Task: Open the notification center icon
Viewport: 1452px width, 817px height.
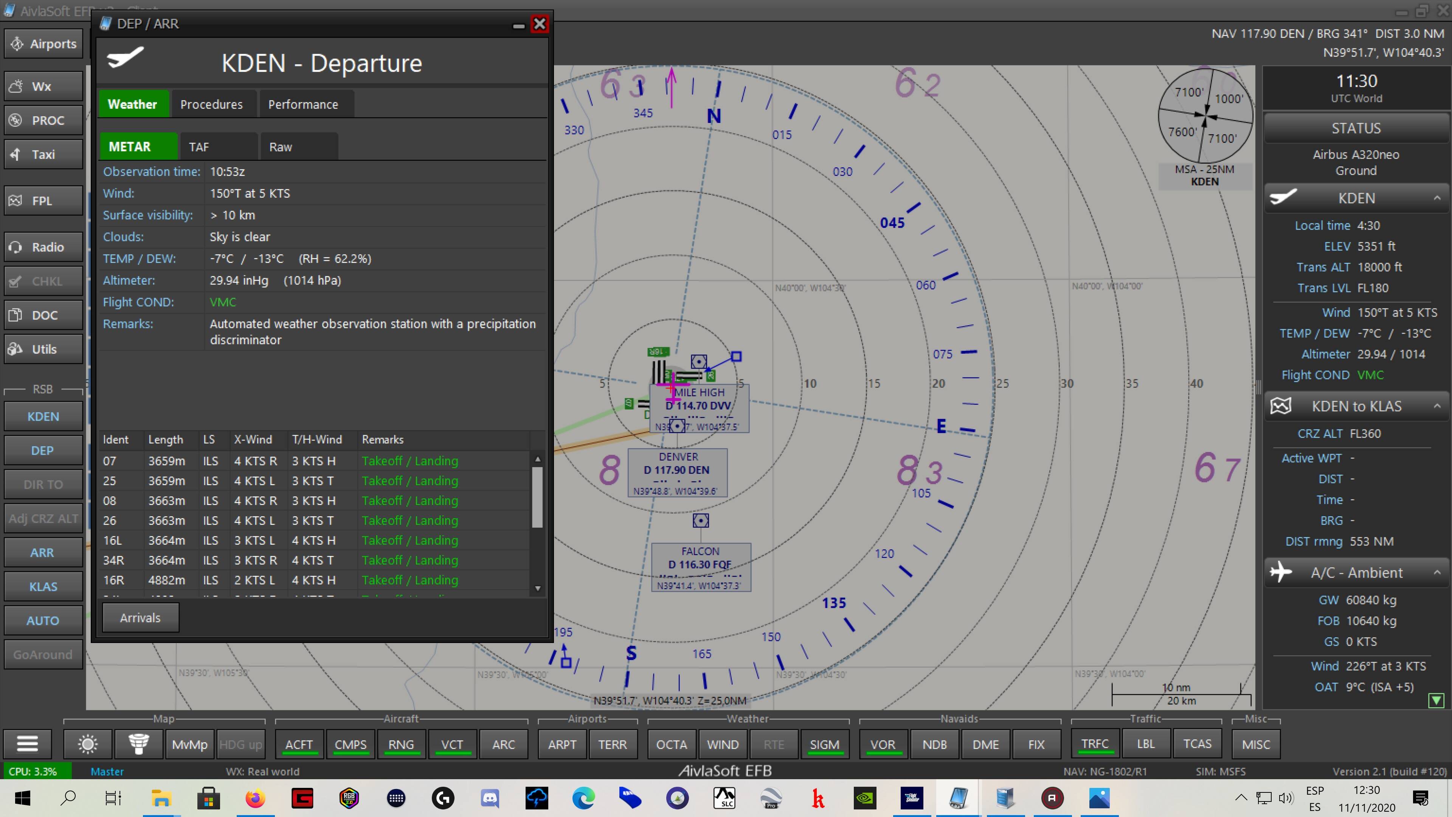Action: (1421, 798)
